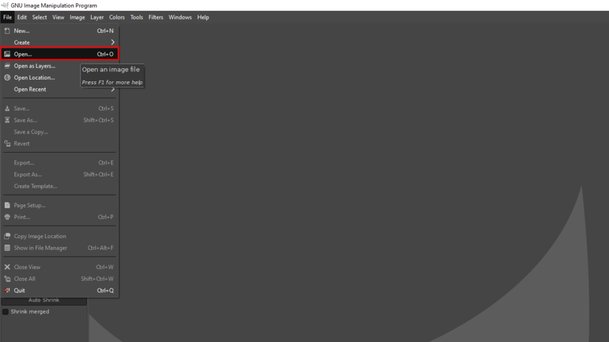Click the Save icon in File menu
This screenshot has width=609, height=342.
click(7, 109)
